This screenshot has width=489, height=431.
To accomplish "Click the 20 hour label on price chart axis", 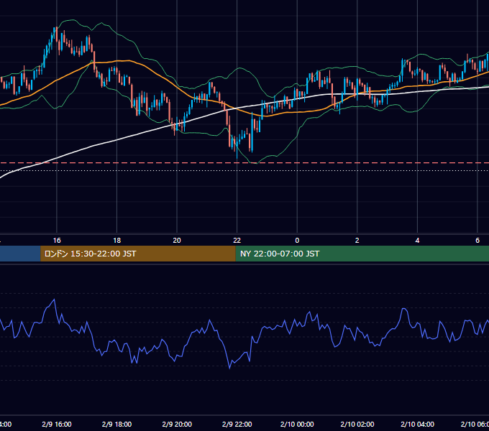I will coord(177,241).
